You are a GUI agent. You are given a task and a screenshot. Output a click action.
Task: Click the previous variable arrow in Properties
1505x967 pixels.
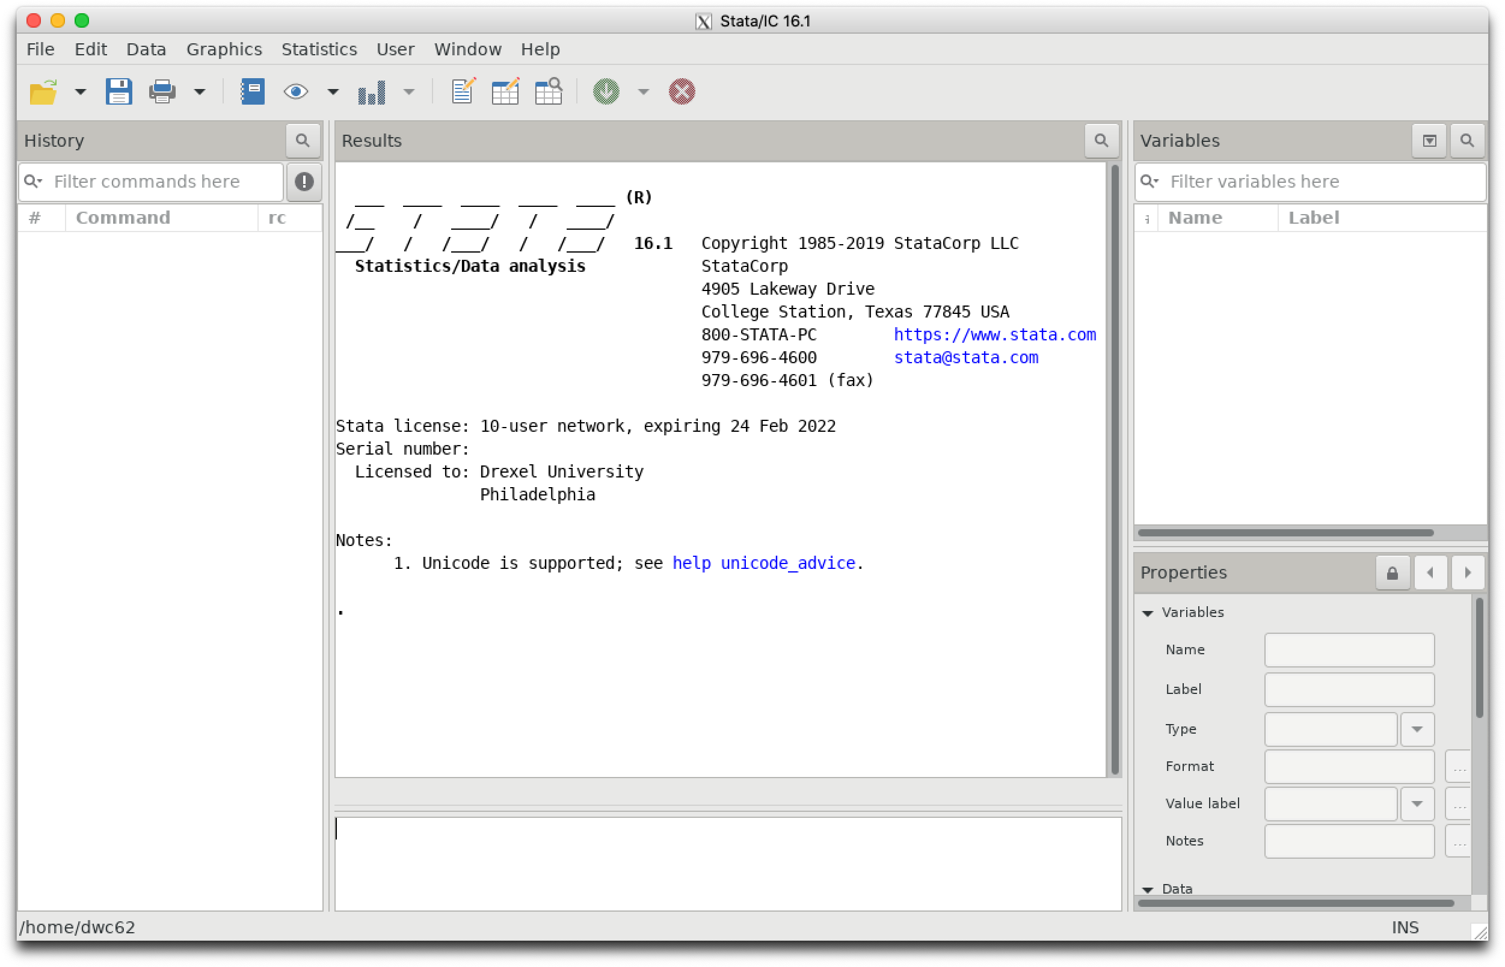(x=1430, y=573)
